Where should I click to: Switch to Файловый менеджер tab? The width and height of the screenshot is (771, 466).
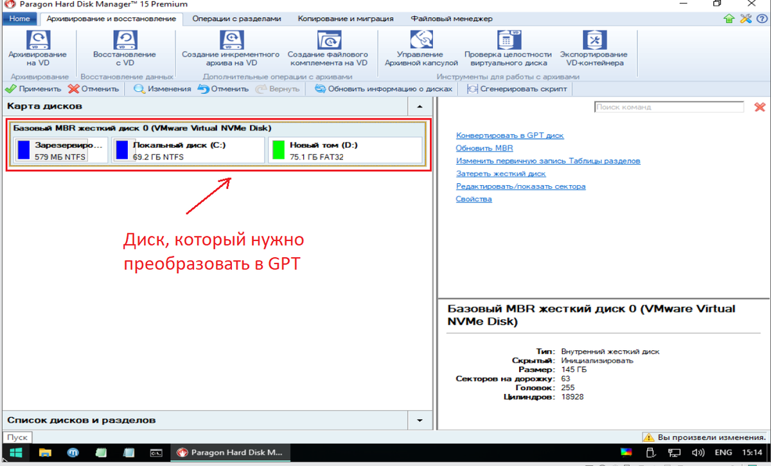(x=452, y=19)
